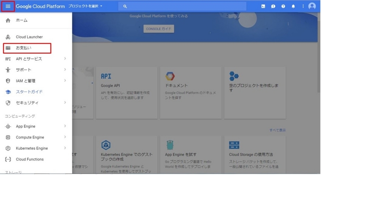Activate Cloud Shell icon in top bar
388x211 pixels.
(263, 6)
